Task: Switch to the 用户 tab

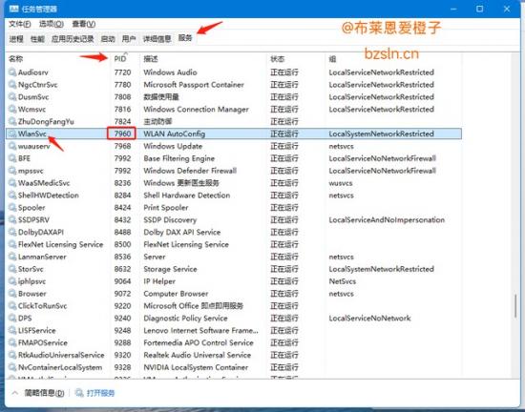Action: 129,39
